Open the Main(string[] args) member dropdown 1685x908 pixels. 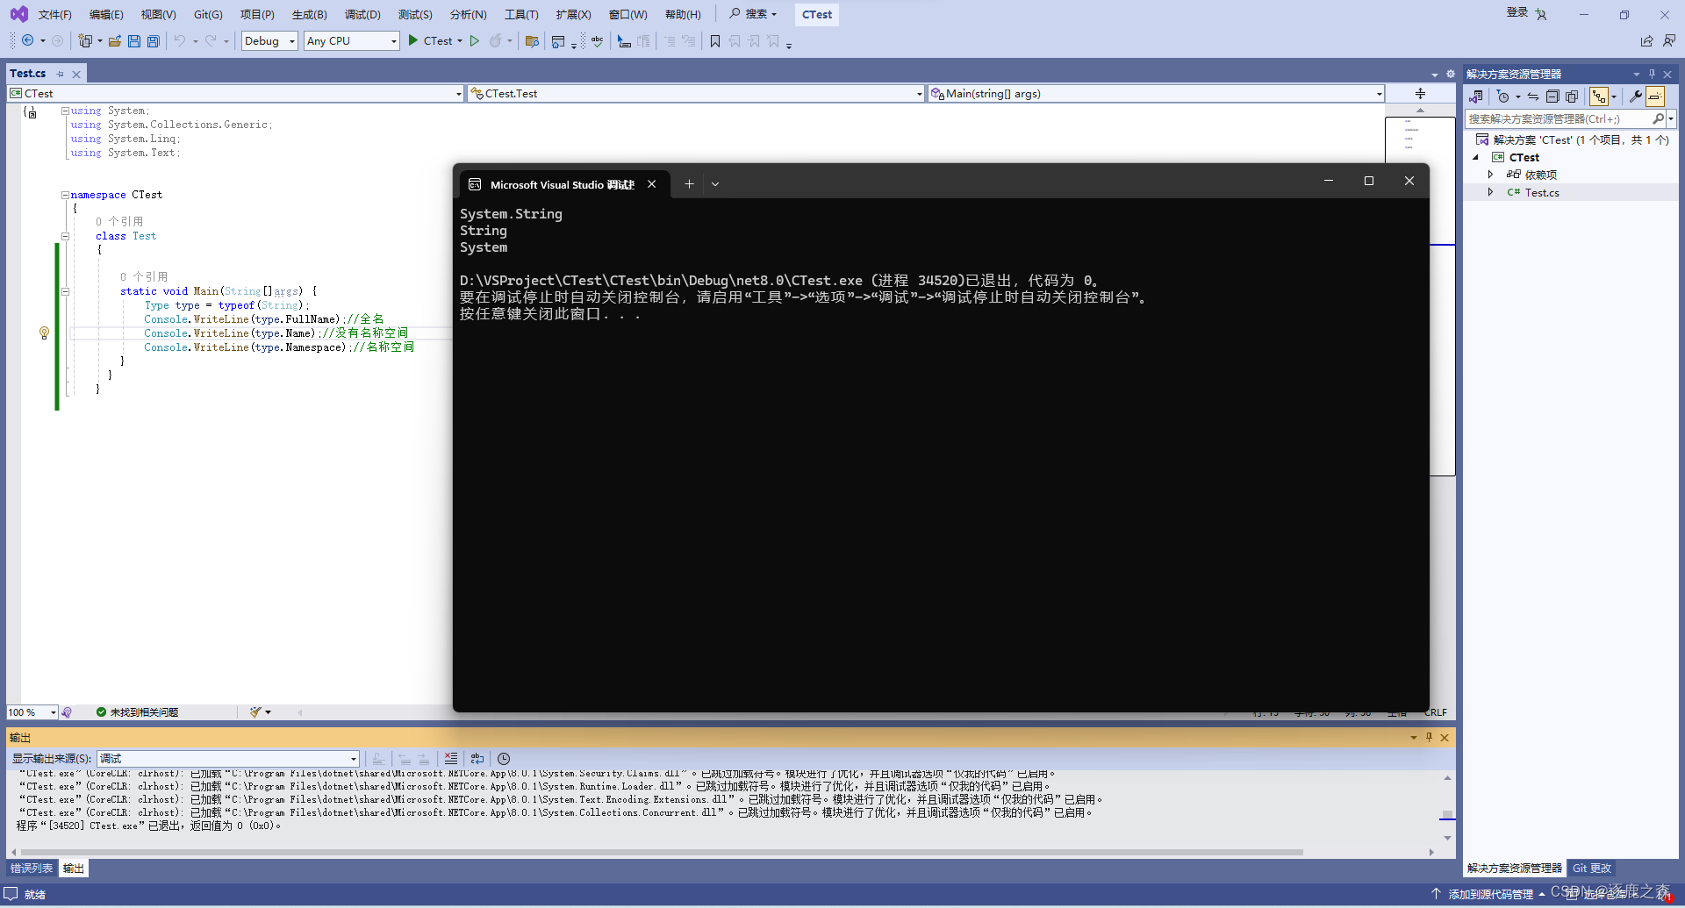[1156, 94]
